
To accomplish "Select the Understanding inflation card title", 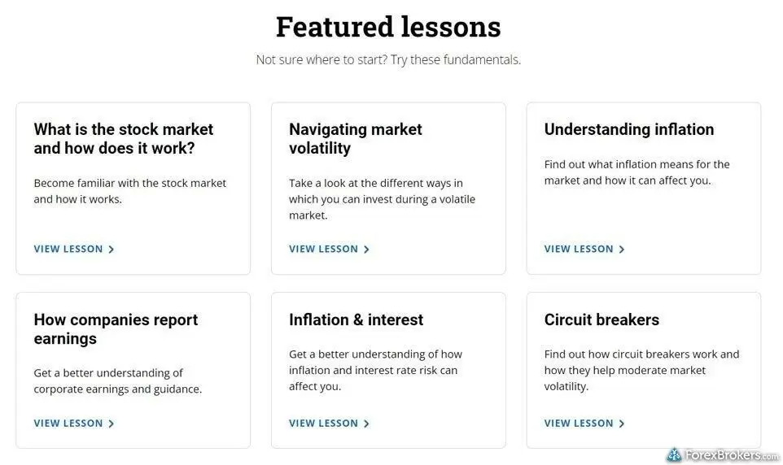I will (x=629, y=129).
